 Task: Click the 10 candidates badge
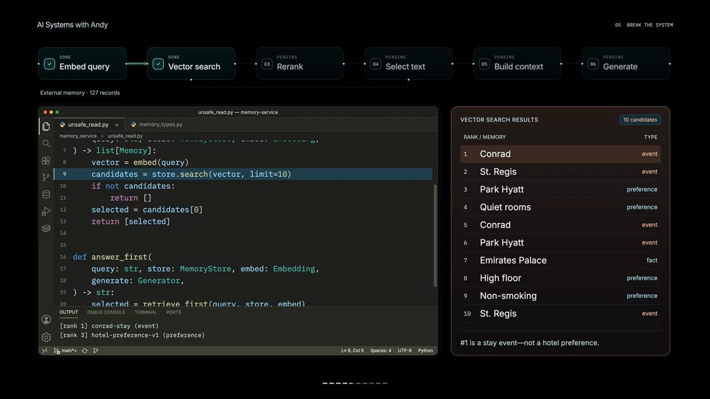[640, 120]
